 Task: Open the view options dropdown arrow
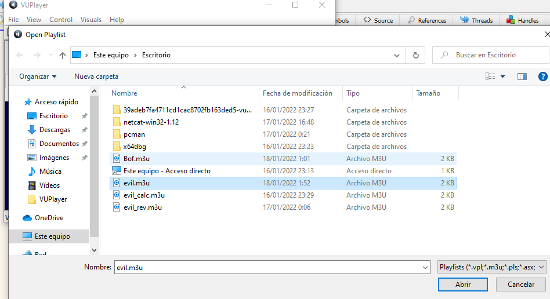pyautogui.click(x=502, y=76)
